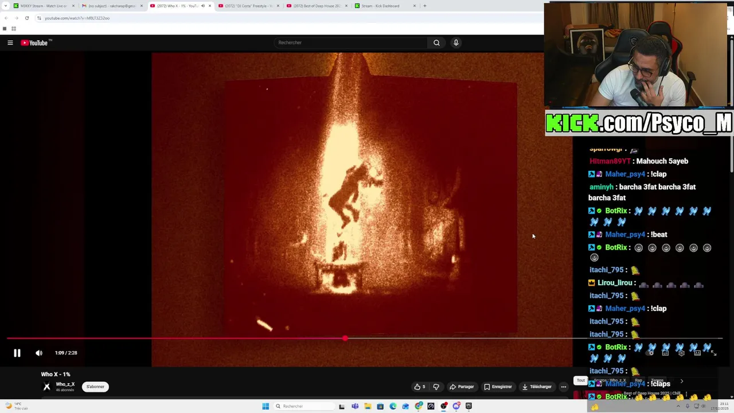Open Microsoft Edge from the taskbar
This screenshot has height=413, width=734.
coord(393,406)
